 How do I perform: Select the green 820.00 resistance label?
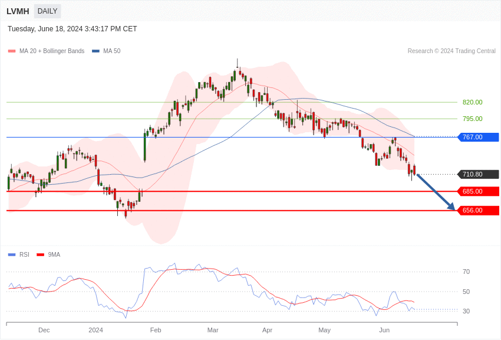coord(472,102)
